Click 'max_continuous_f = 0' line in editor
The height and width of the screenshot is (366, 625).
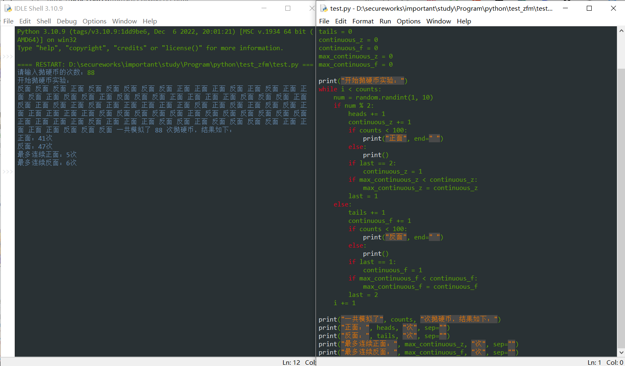[356, 65]
